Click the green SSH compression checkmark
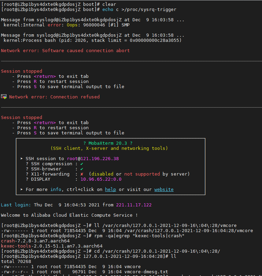Viewport: 262px width, 276px height. pos(82,164)
